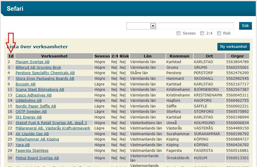Open the St1 Energy AB link
The width and height of the screenshot is (257, 167).
pos(29,117)
